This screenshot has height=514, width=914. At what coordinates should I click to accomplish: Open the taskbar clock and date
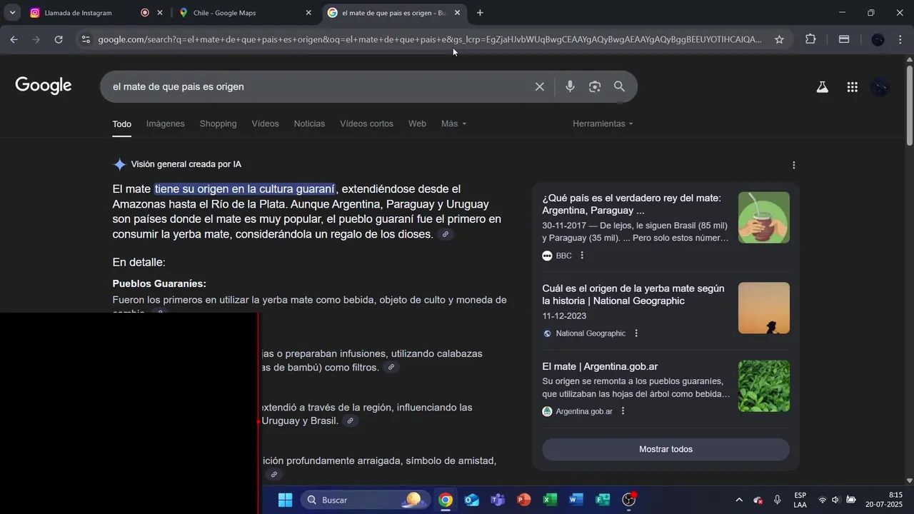click(x=884, y=500)
